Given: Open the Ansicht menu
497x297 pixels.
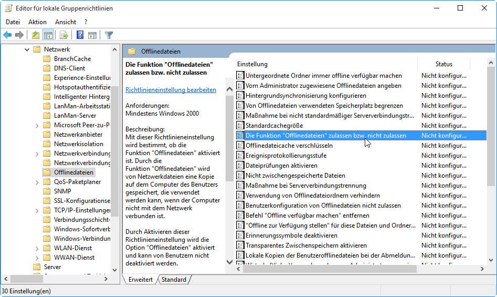Looking at the screenshot, I should [x=65, y=22].
